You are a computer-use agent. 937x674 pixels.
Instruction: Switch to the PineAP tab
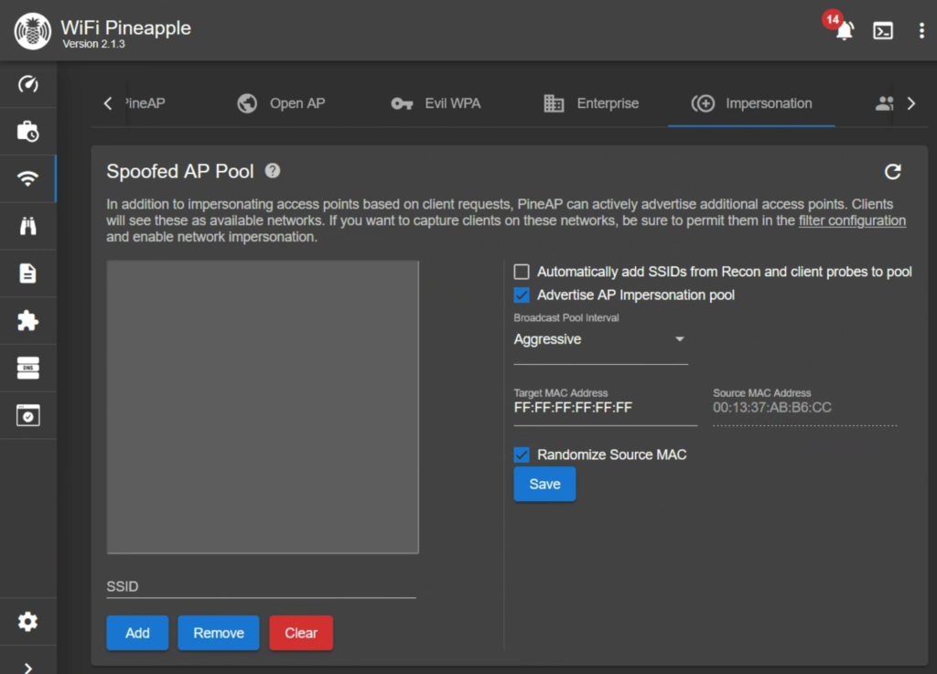(x=145, y=103)
